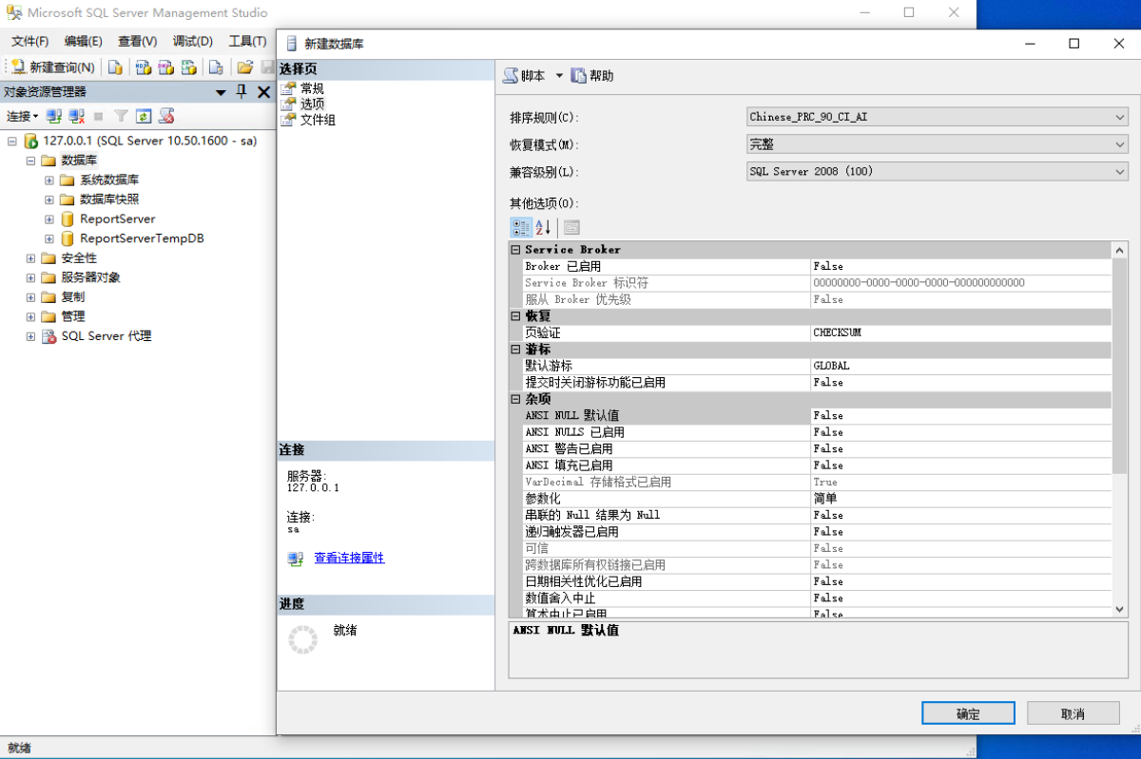The image size is (1141, 759).
Task: Expand the 数据库快照 tree node
Action: 49,199
